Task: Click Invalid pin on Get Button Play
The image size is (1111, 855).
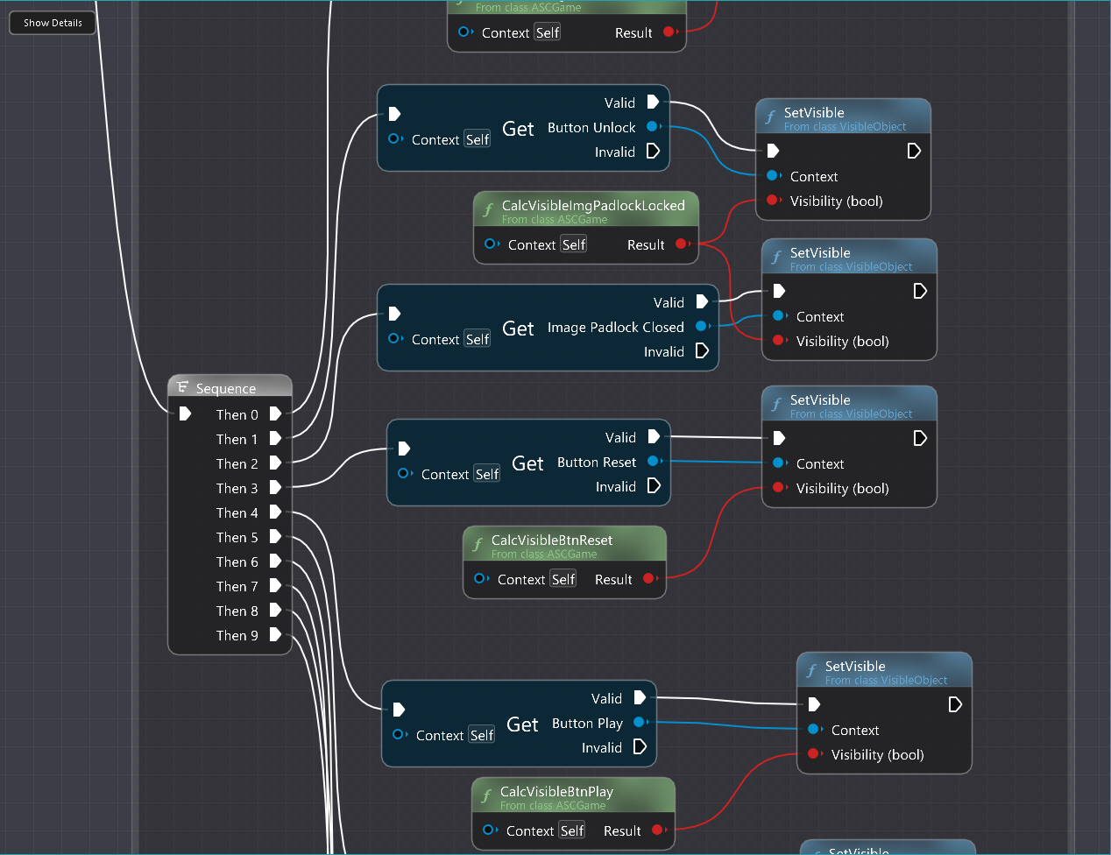Action: point(640,746)
